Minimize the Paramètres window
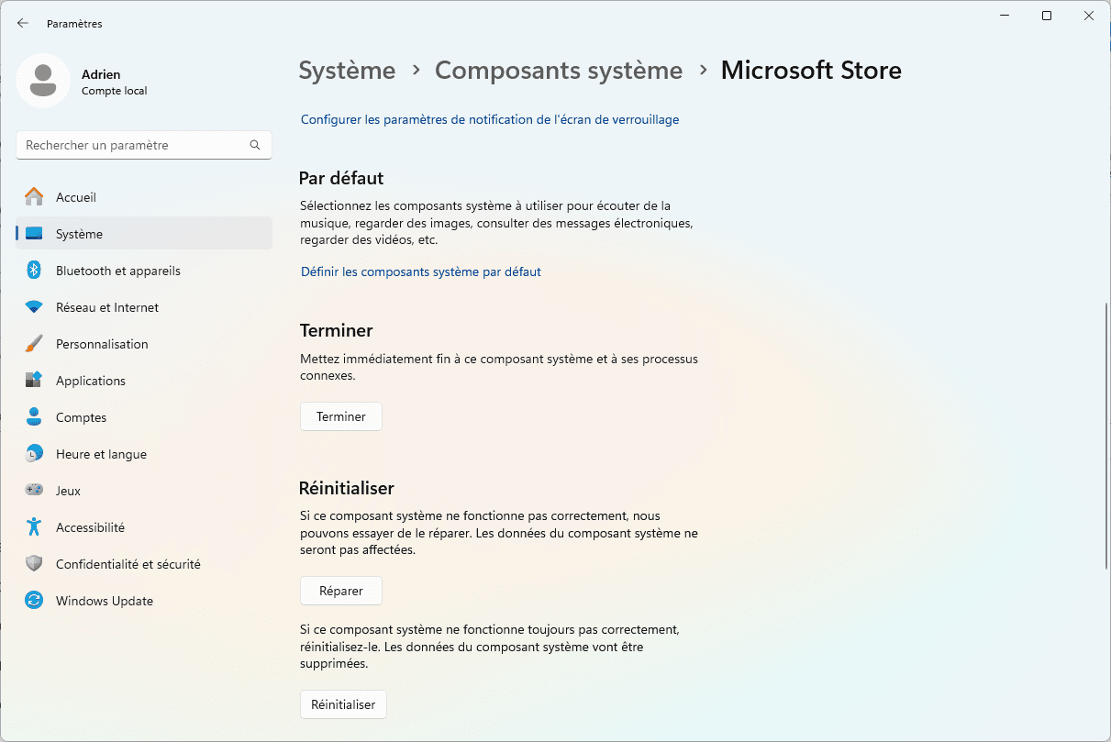Viewport: 1111px width, 742px height. pyautogui.click(x=1005, y=16)
